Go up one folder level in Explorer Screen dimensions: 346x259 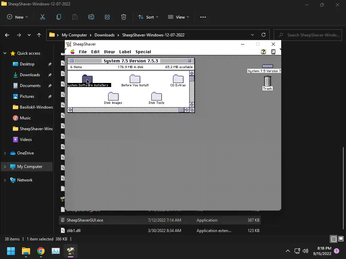click(39, 35)
